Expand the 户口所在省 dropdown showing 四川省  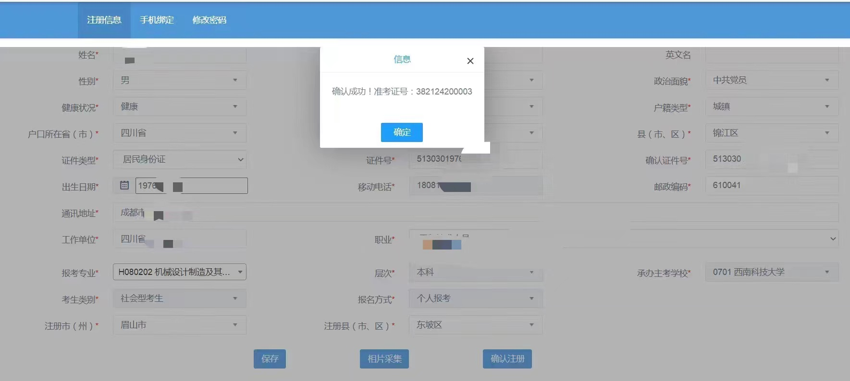(x=180, y=133)
